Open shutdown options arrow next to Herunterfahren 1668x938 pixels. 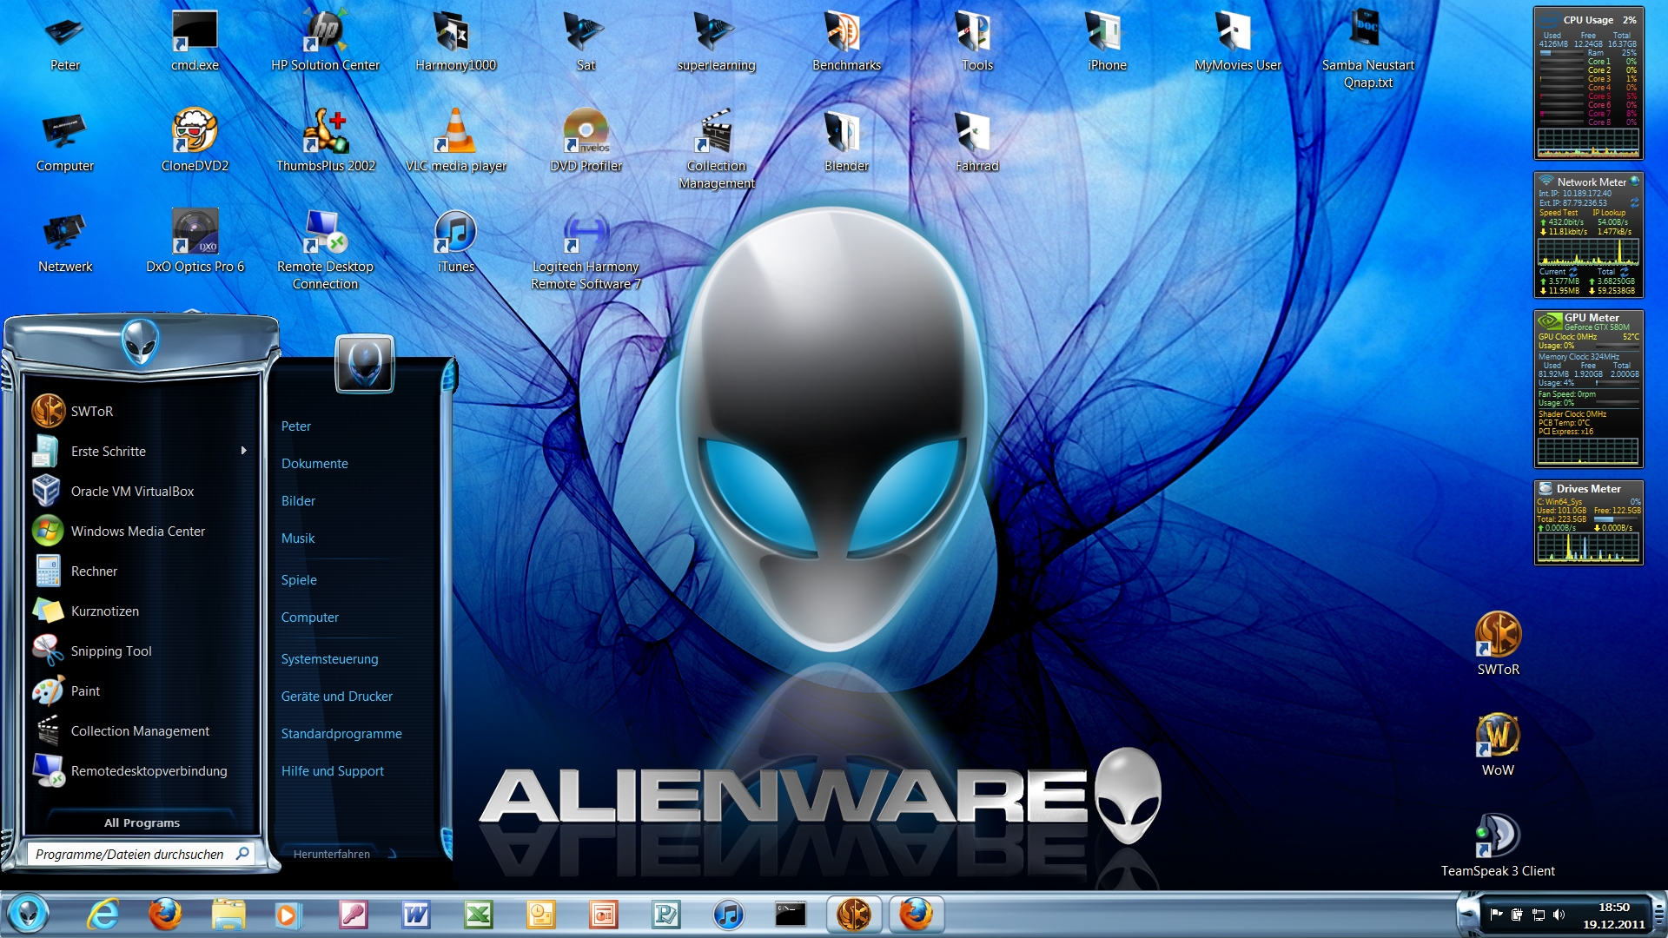pyautogui.click(x=392, y=854)
